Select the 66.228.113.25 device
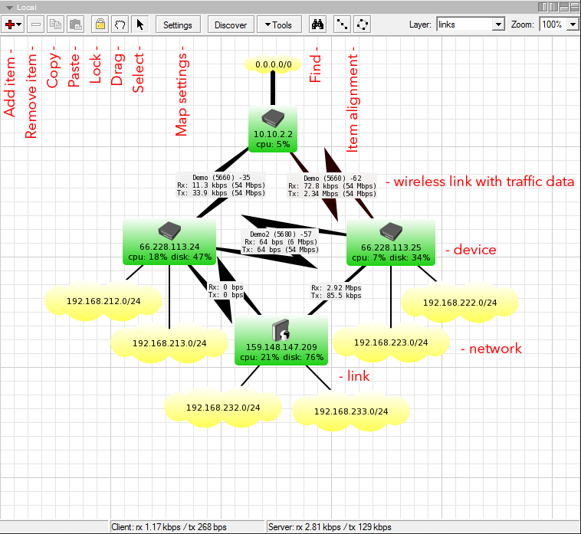 coord(391,242)
